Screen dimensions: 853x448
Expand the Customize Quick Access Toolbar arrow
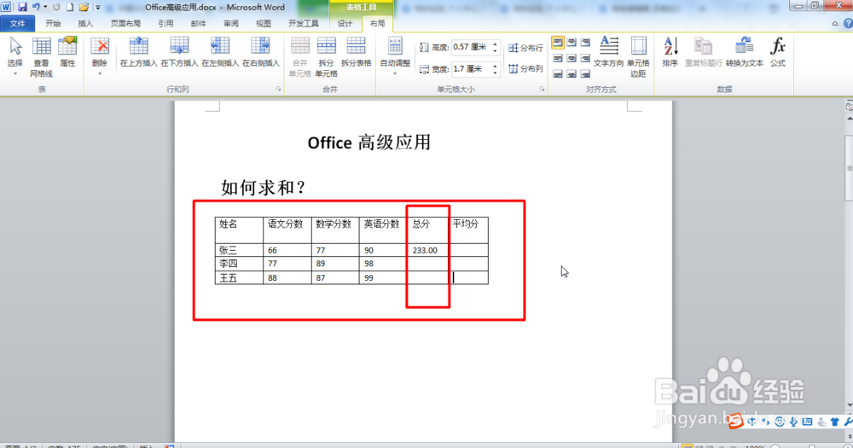pyautogui.click(x=98, y=8)
